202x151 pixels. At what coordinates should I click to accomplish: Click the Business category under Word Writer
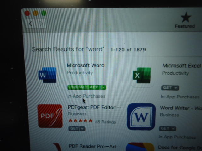click(x=169, y=115)
